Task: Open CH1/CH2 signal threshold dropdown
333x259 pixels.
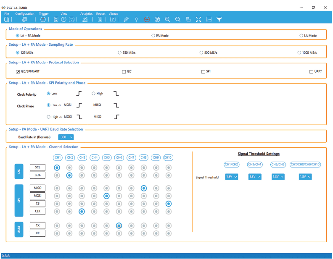Action: click(232, 177)
